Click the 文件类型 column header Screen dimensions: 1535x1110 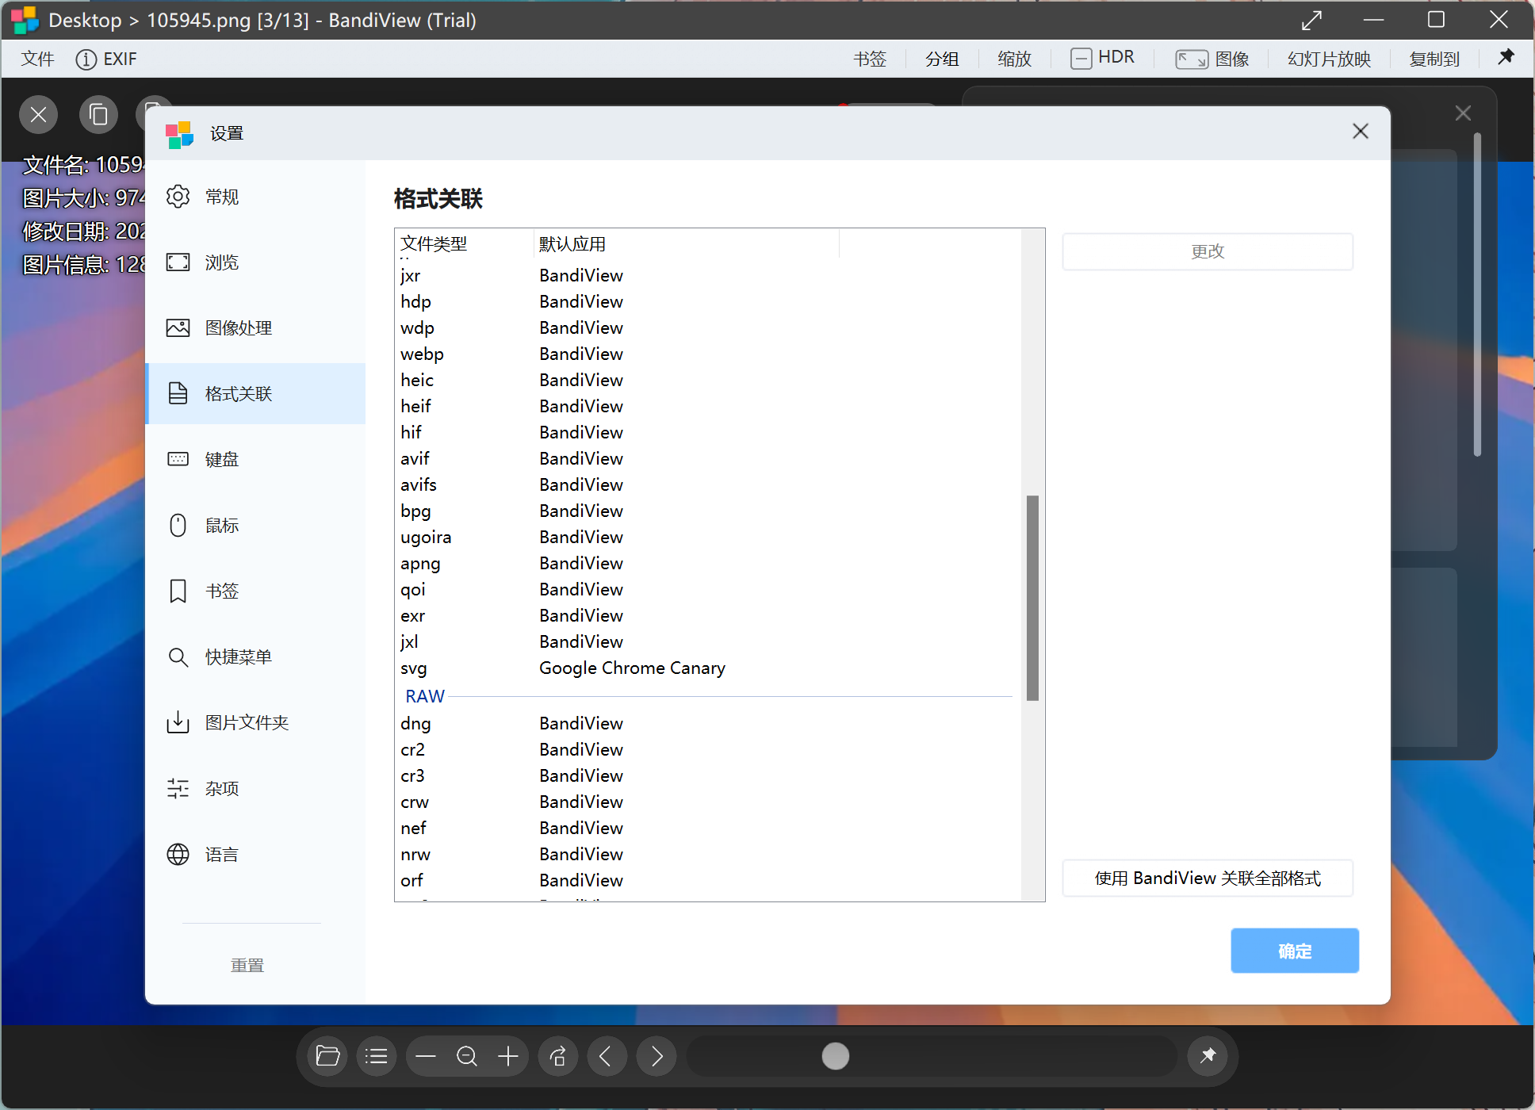point(465,244)
